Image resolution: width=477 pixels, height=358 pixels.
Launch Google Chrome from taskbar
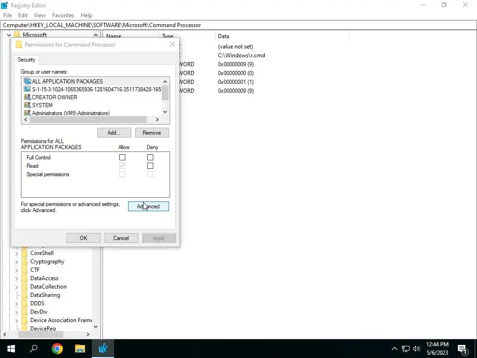point(57,349)
